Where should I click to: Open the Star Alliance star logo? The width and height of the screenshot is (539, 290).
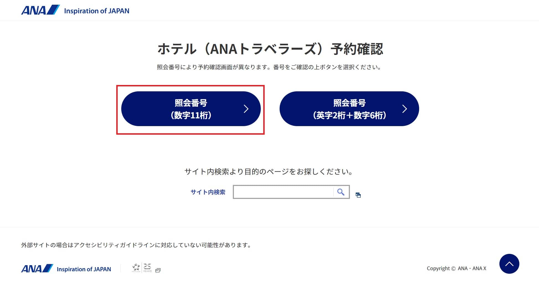click(x=136, y=267)
